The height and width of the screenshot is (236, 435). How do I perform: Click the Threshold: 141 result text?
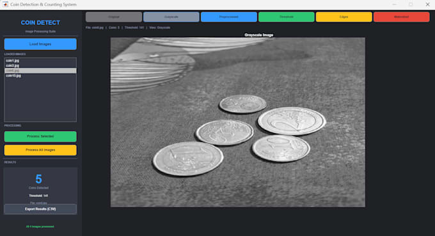[38, 196]
